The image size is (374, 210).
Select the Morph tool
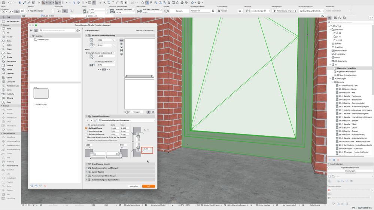point(10,90)
